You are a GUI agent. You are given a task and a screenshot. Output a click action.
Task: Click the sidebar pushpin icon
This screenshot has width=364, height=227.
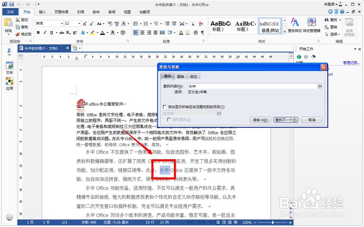(9, 52)
